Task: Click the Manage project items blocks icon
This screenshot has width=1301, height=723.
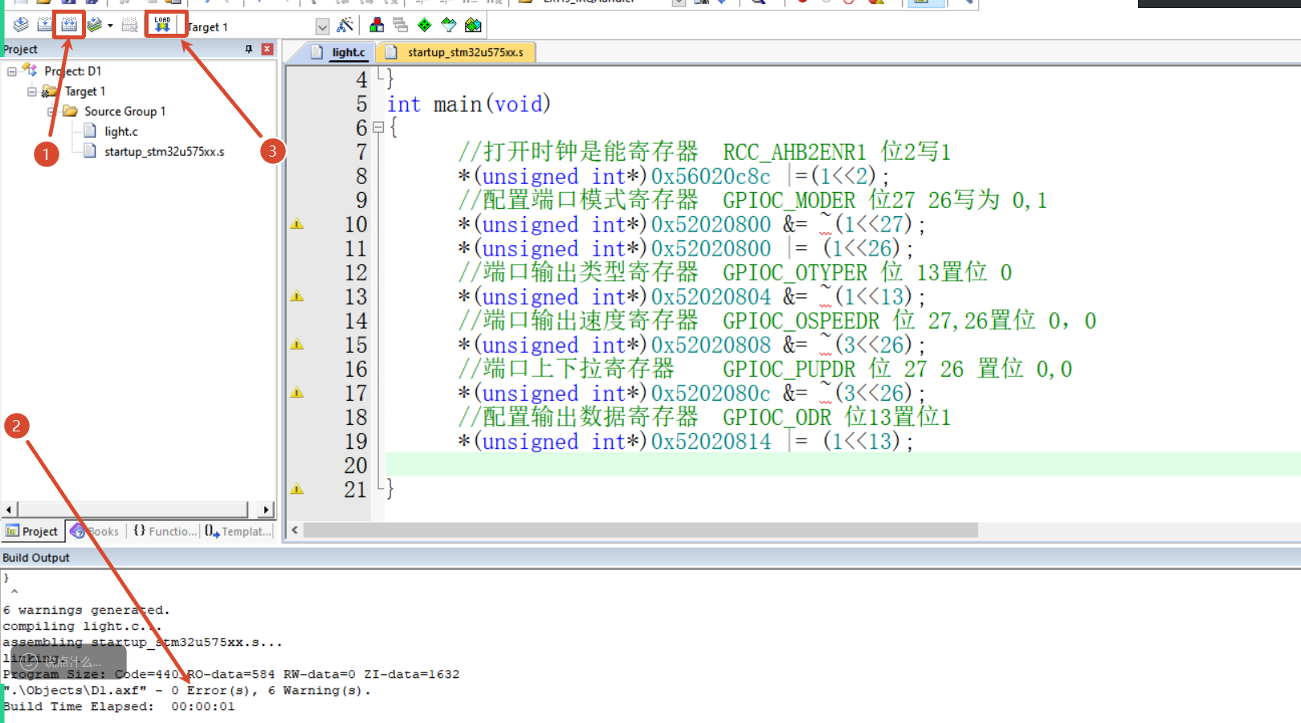Action: (377, 26)
